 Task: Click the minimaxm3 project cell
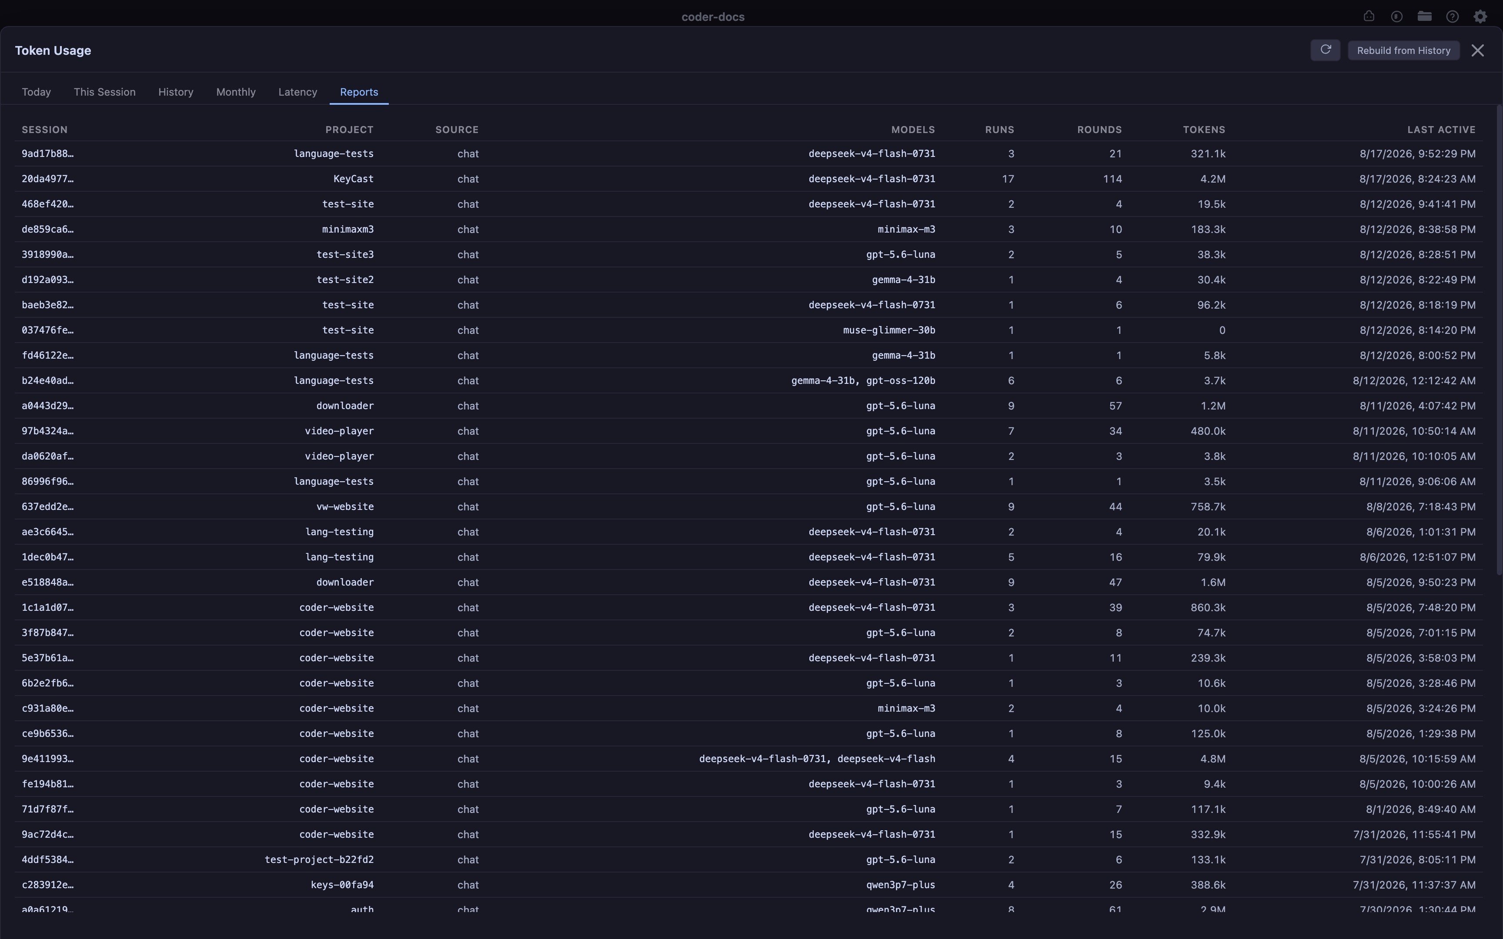pos(348,229)
